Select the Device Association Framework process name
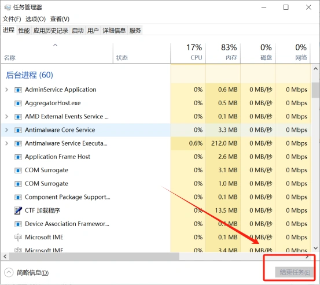 (67, 224)
